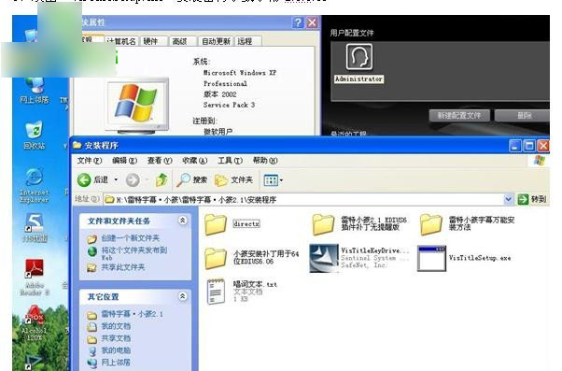Screen dimensions: 562x371
Task: Click 新建配置文件 button in EDIUS
Action: click(x=459, y=116)
